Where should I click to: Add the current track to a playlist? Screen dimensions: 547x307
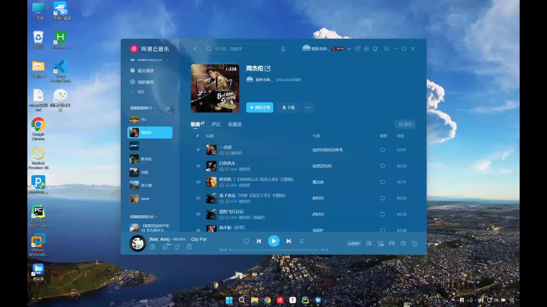(152, 247)
